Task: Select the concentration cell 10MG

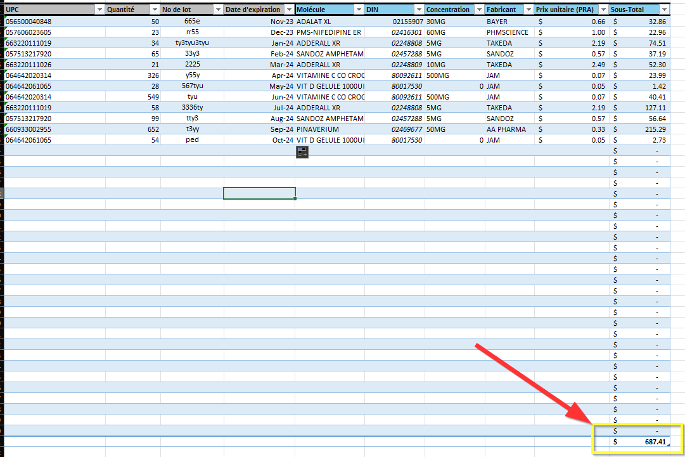Action: click(455, 65)
